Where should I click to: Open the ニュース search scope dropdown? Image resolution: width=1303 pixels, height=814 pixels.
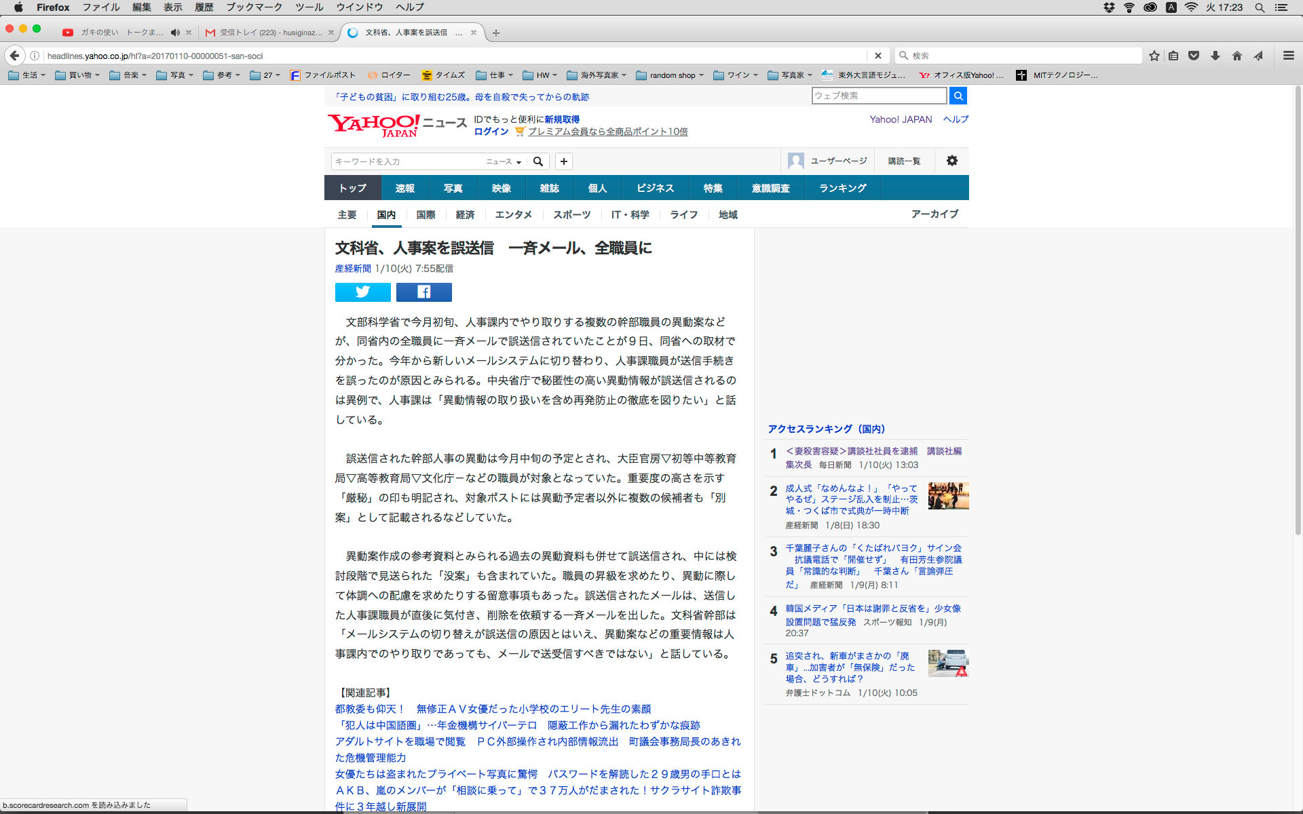tap(504, 161)
